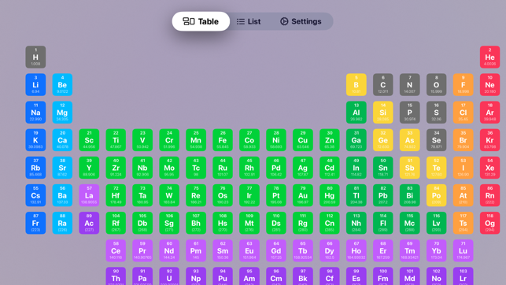506x285 pixels.
Task: Click the Cerium (Ce) tile
Action: (x=116, y=251)
